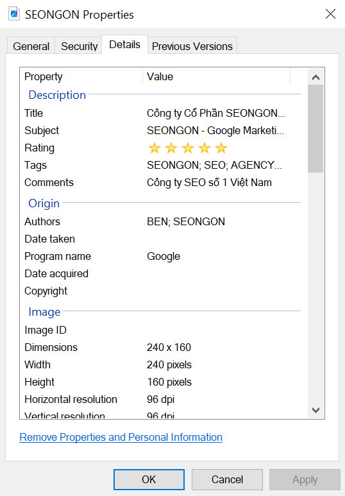Image resolution: width=345 pixels, height=496 pixels.
Task: Go to Previous Versions tab
Action: [x=192, y=46]
